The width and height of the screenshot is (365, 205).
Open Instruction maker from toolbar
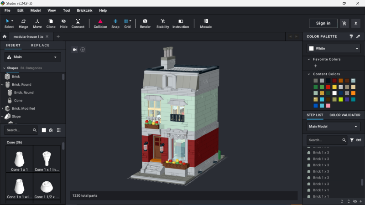[x=181, y=23]
